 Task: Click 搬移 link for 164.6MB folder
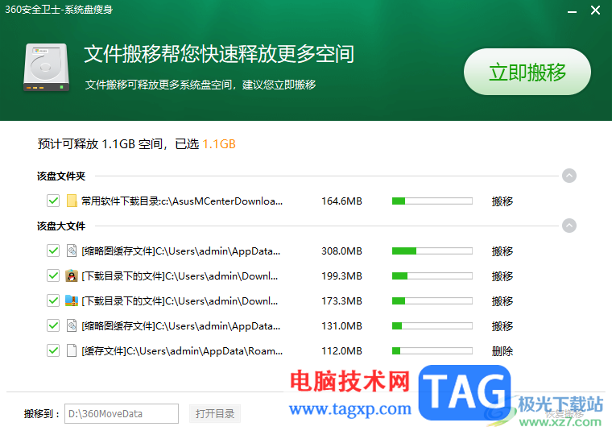502,201
